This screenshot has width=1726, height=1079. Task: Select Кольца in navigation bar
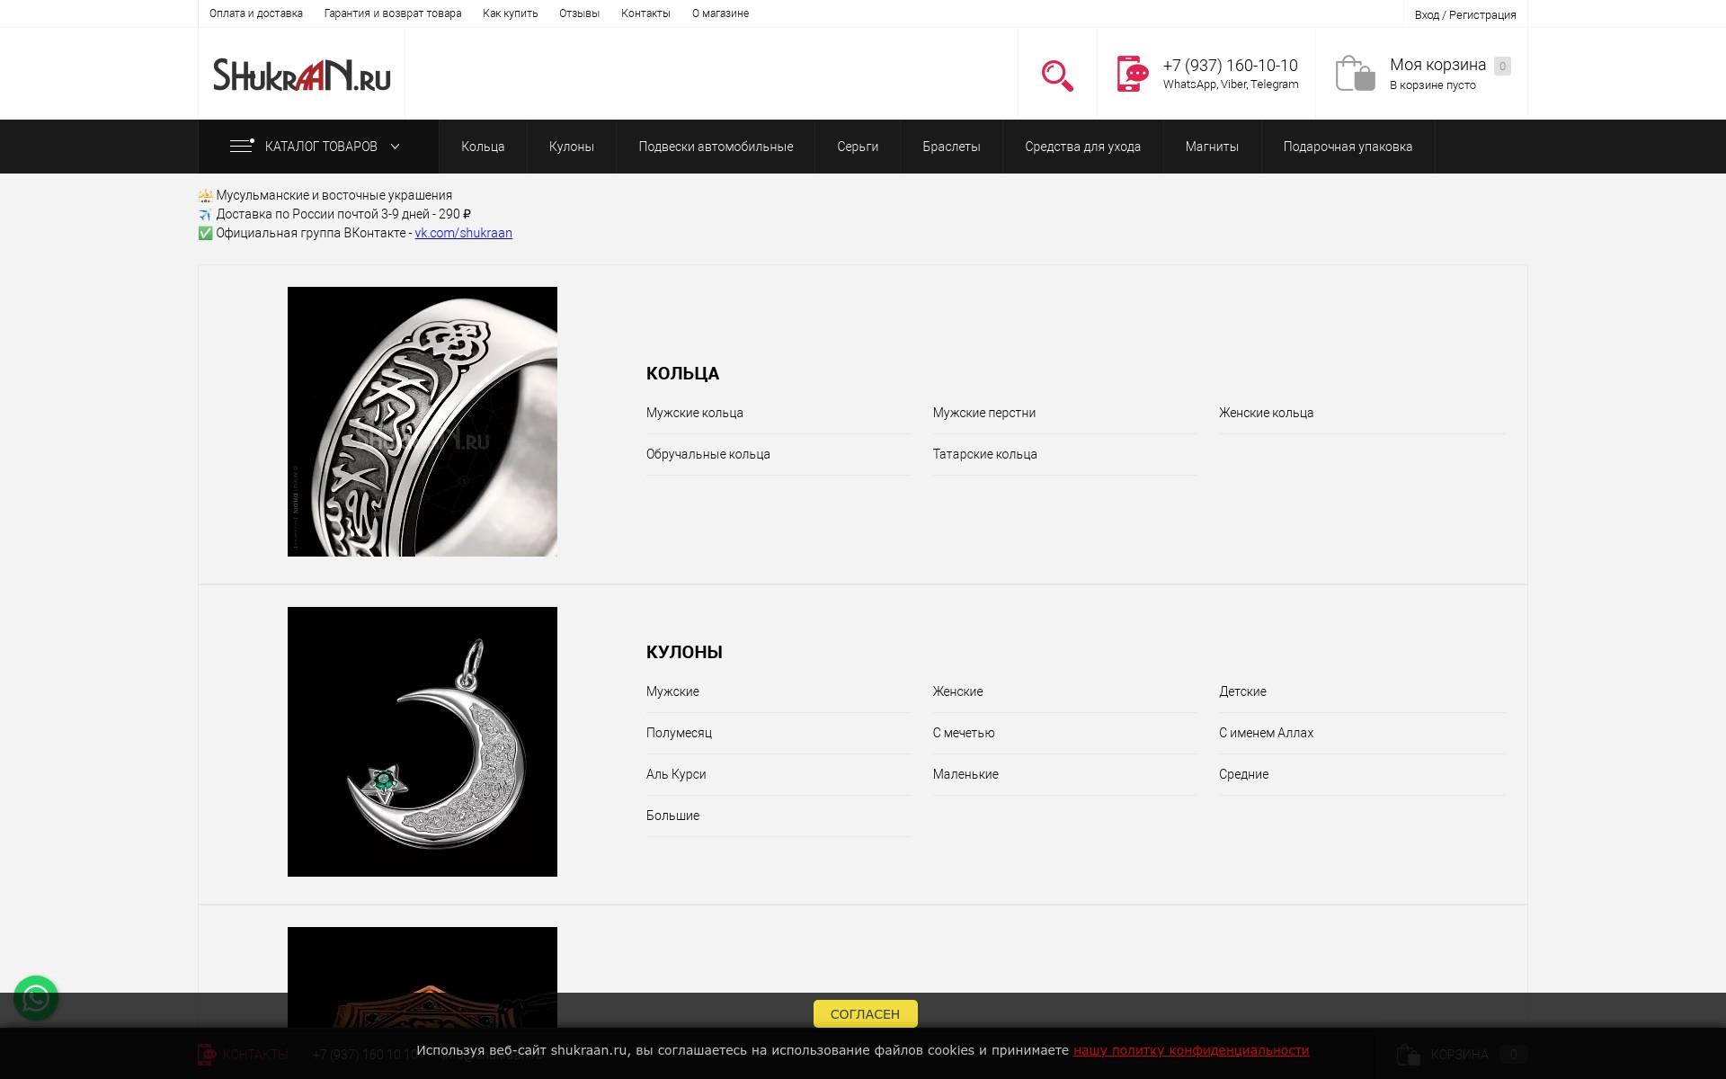point(483,147)
